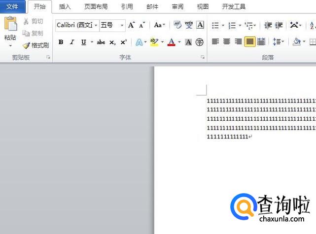316x234 pixels.
Task: Switch to the 视图 (View) tab
Action: [x=203, y=6]
